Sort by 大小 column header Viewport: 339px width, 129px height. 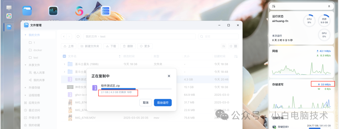click(x=186, y=56)
